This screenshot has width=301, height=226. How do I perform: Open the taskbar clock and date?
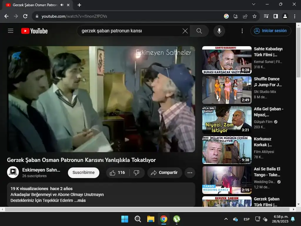[280, 219]
